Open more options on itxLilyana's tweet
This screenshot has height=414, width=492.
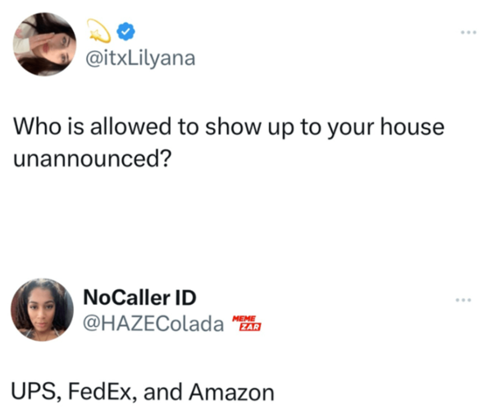[x=467, y=34]
